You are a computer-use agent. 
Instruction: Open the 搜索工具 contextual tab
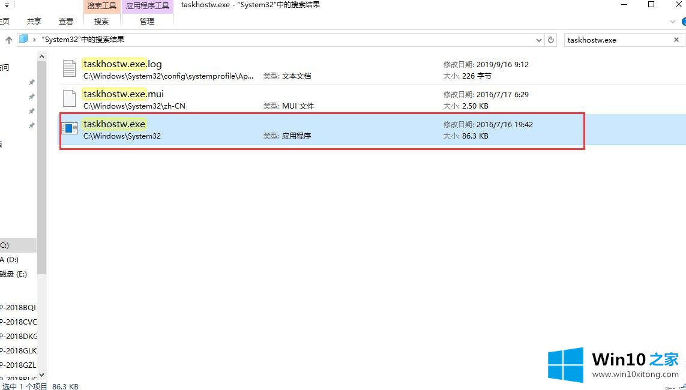tap(102, 6)
